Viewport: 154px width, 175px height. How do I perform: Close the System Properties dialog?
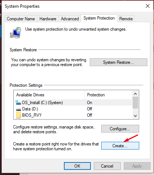tap(148, 6)
